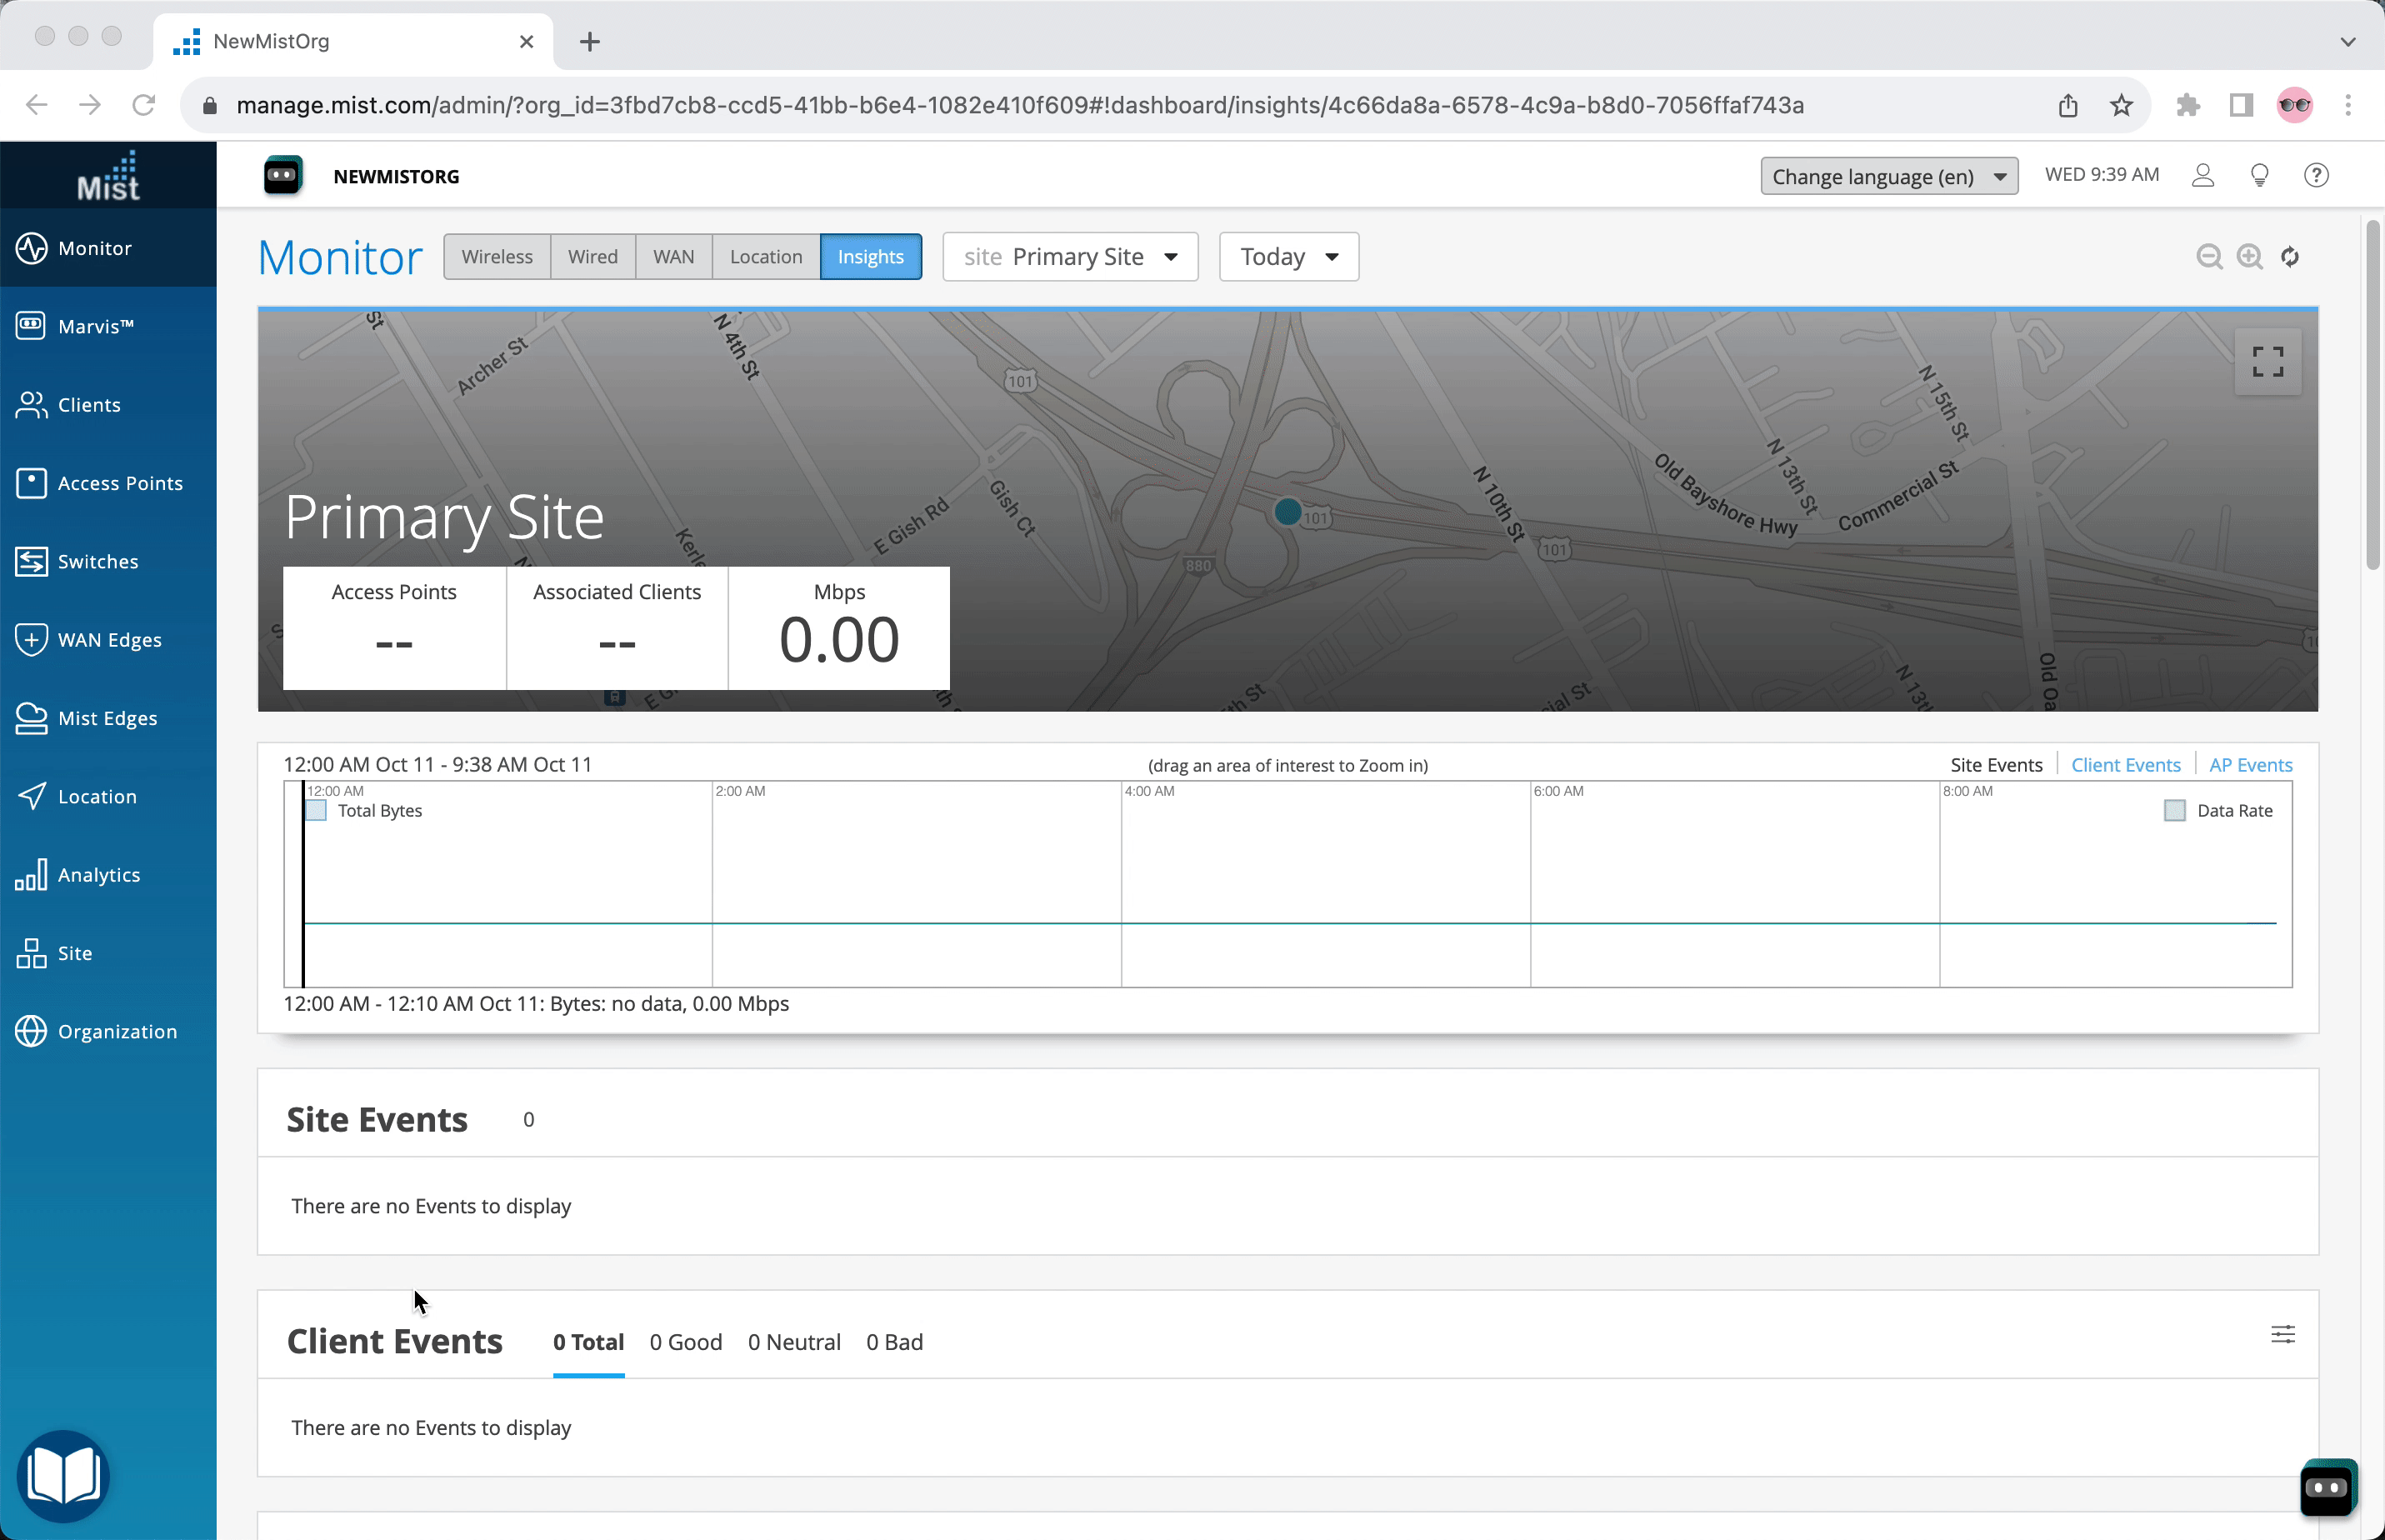Refresh the insights with the reload icon
The image size is (2385, 1540).
2290,257
